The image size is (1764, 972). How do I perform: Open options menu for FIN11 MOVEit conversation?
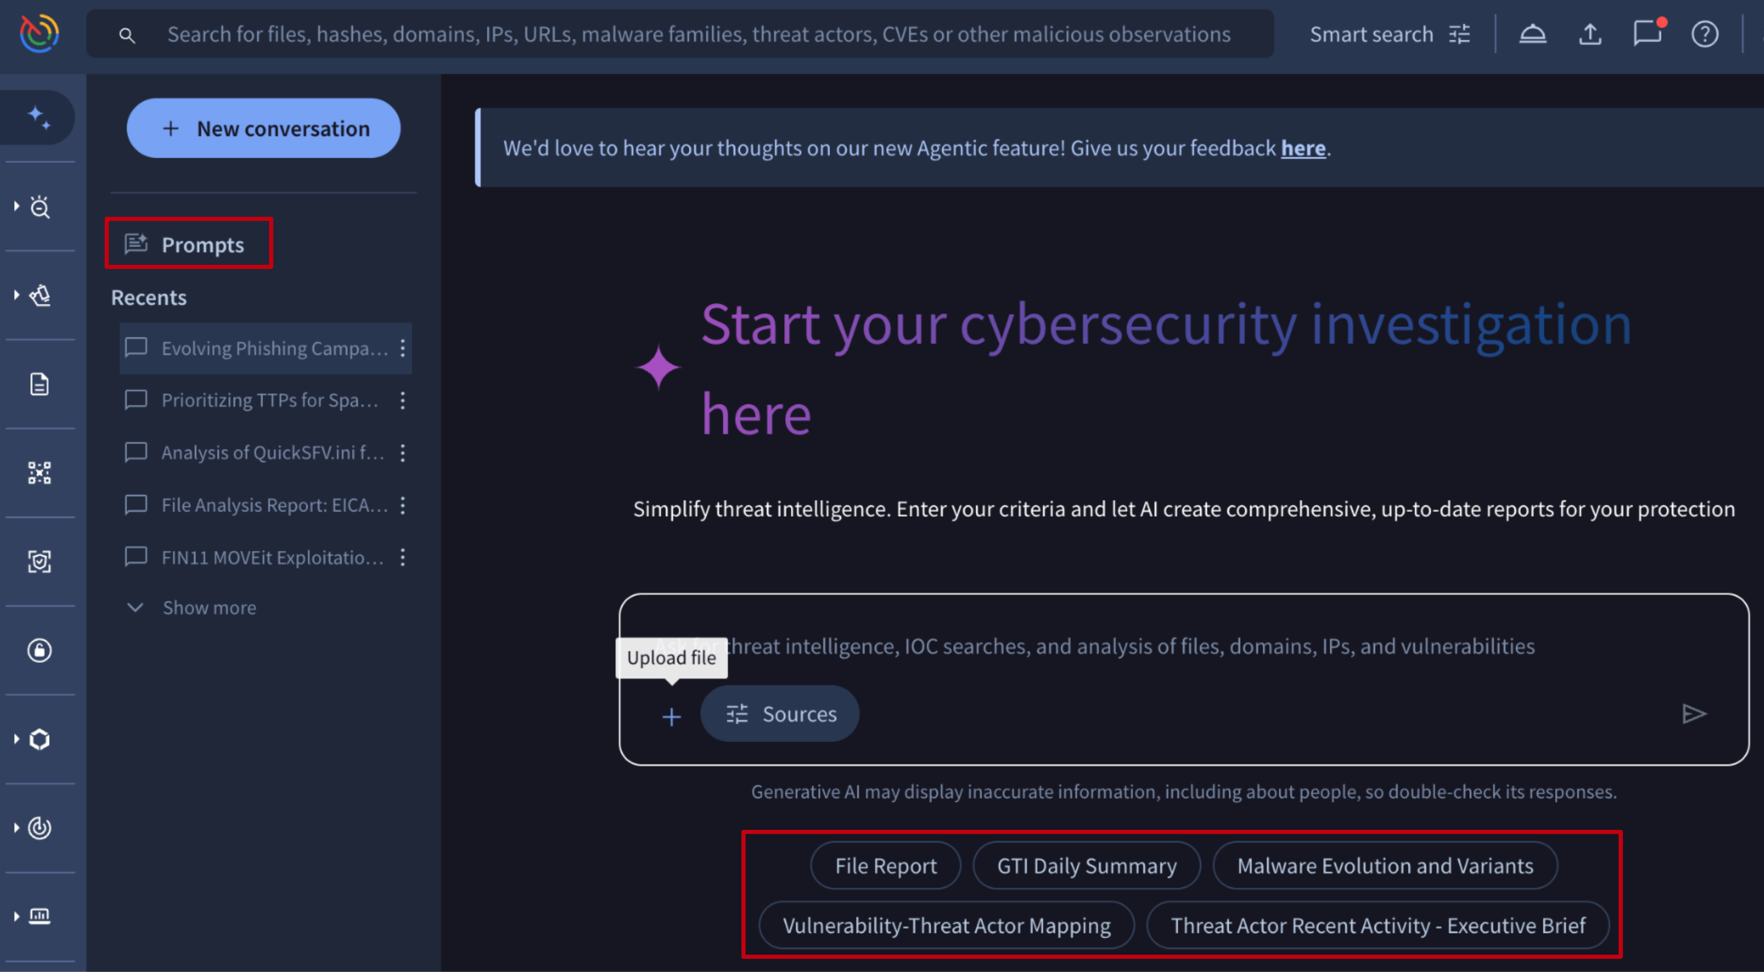coord(402,557)
